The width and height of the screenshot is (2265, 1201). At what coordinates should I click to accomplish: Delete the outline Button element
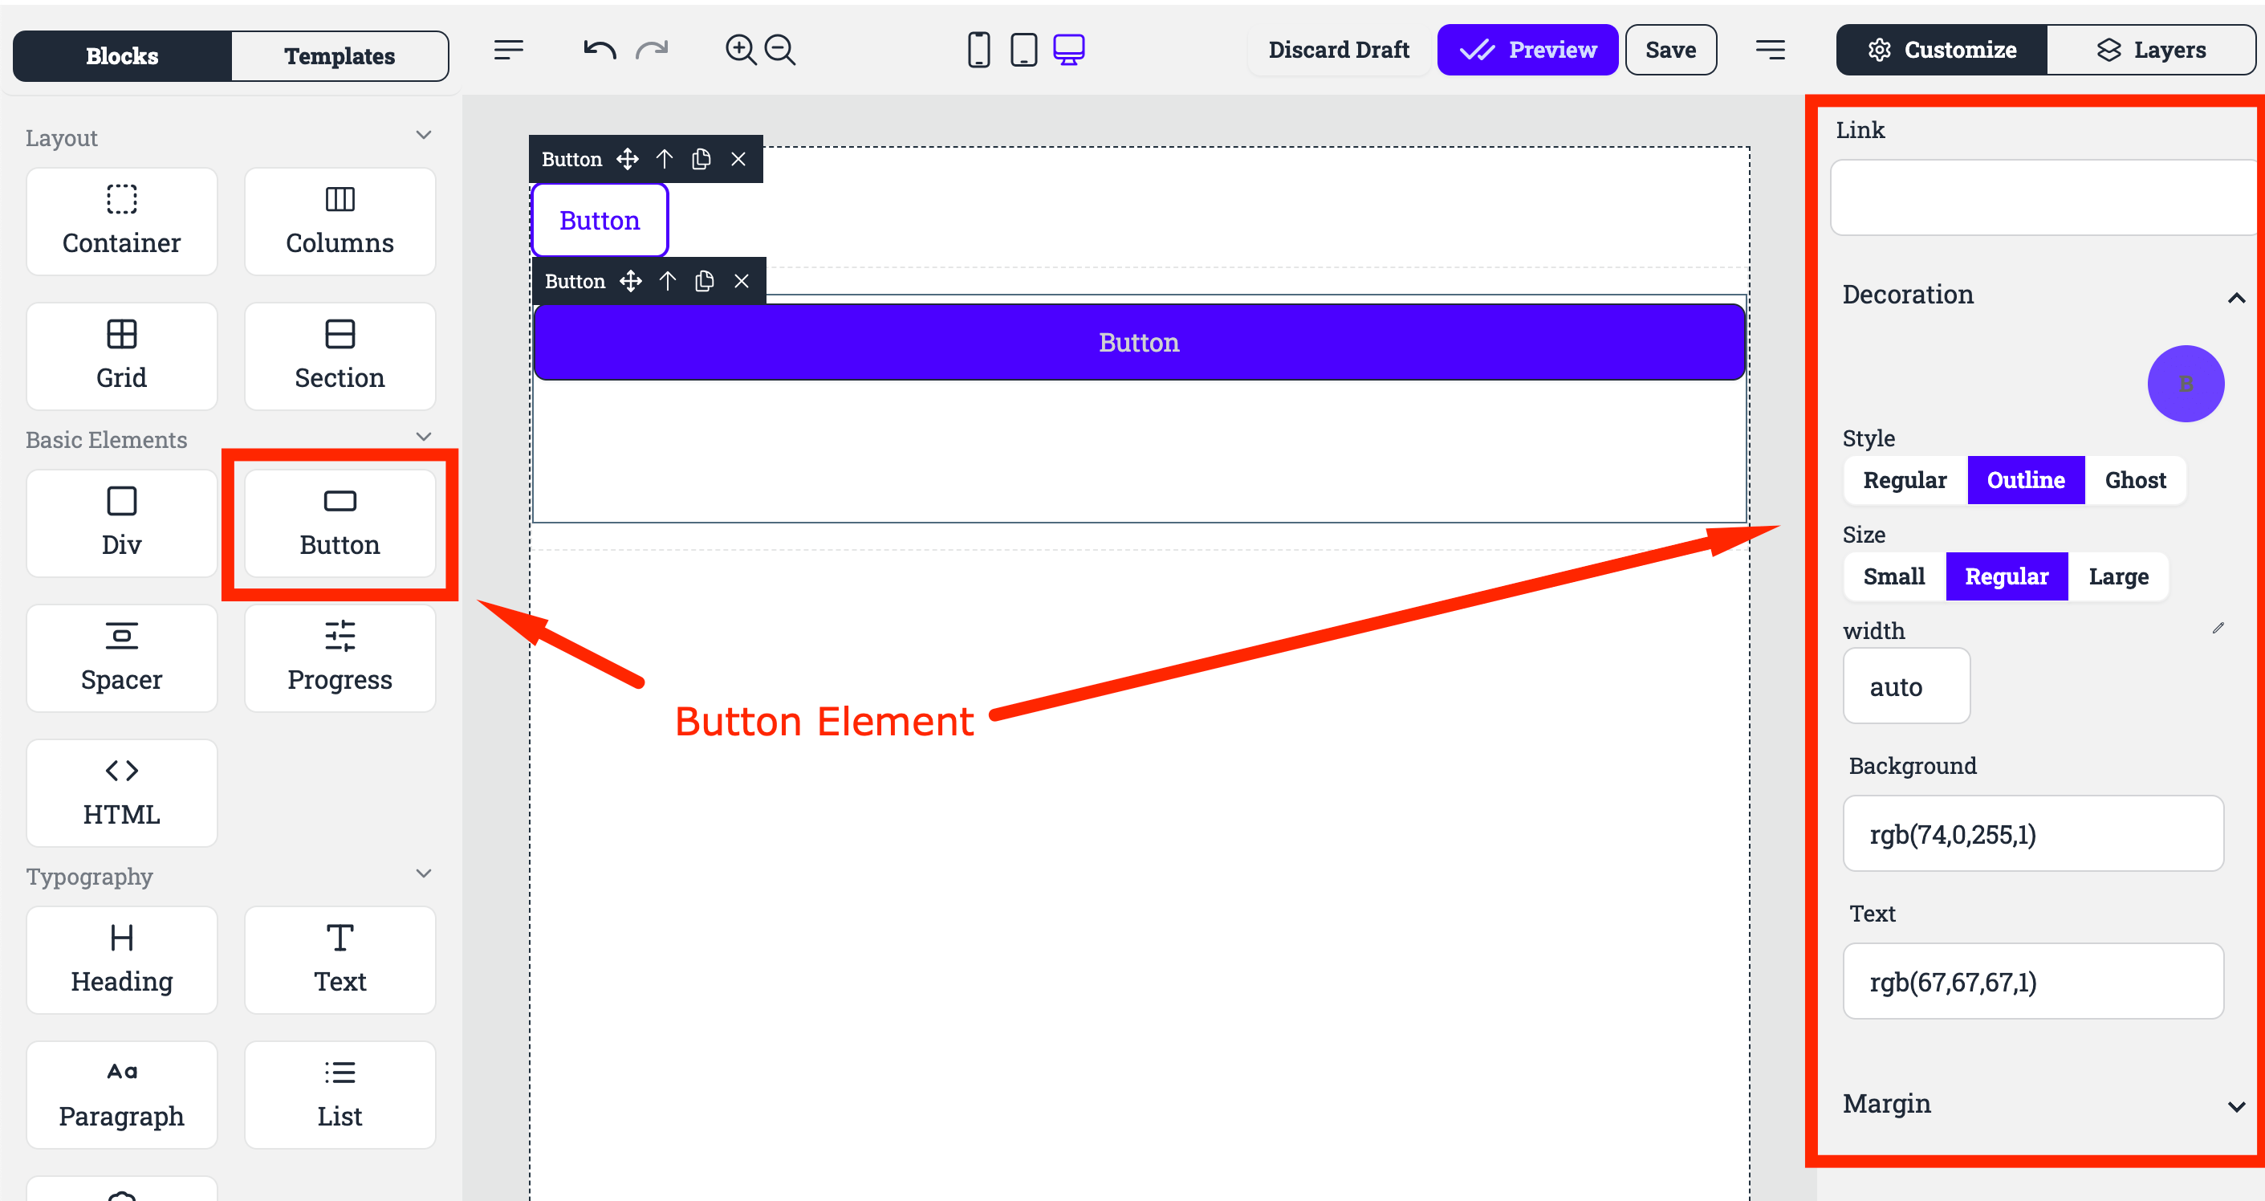coord(738,159)
